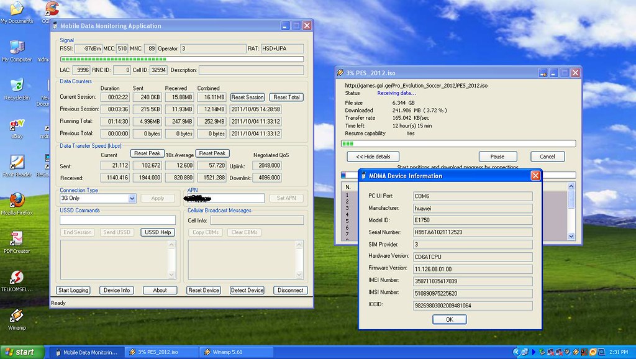
Task: Open the Windows Start menu
Action: pos(22,352)
